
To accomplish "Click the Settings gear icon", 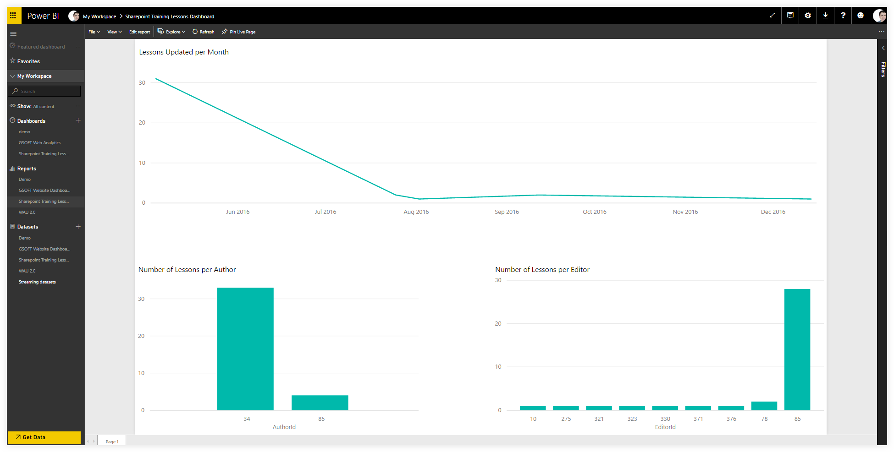I will click(x=807, y=15).
